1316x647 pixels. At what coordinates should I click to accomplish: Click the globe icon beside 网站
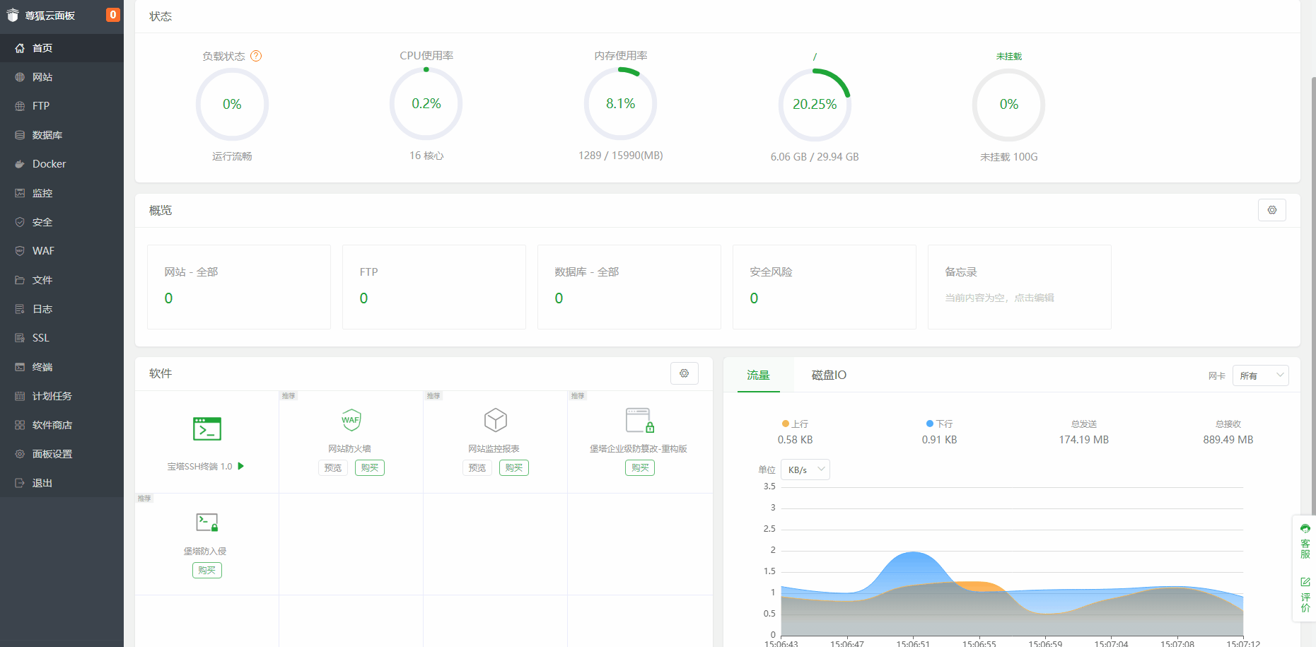[20, 77]
